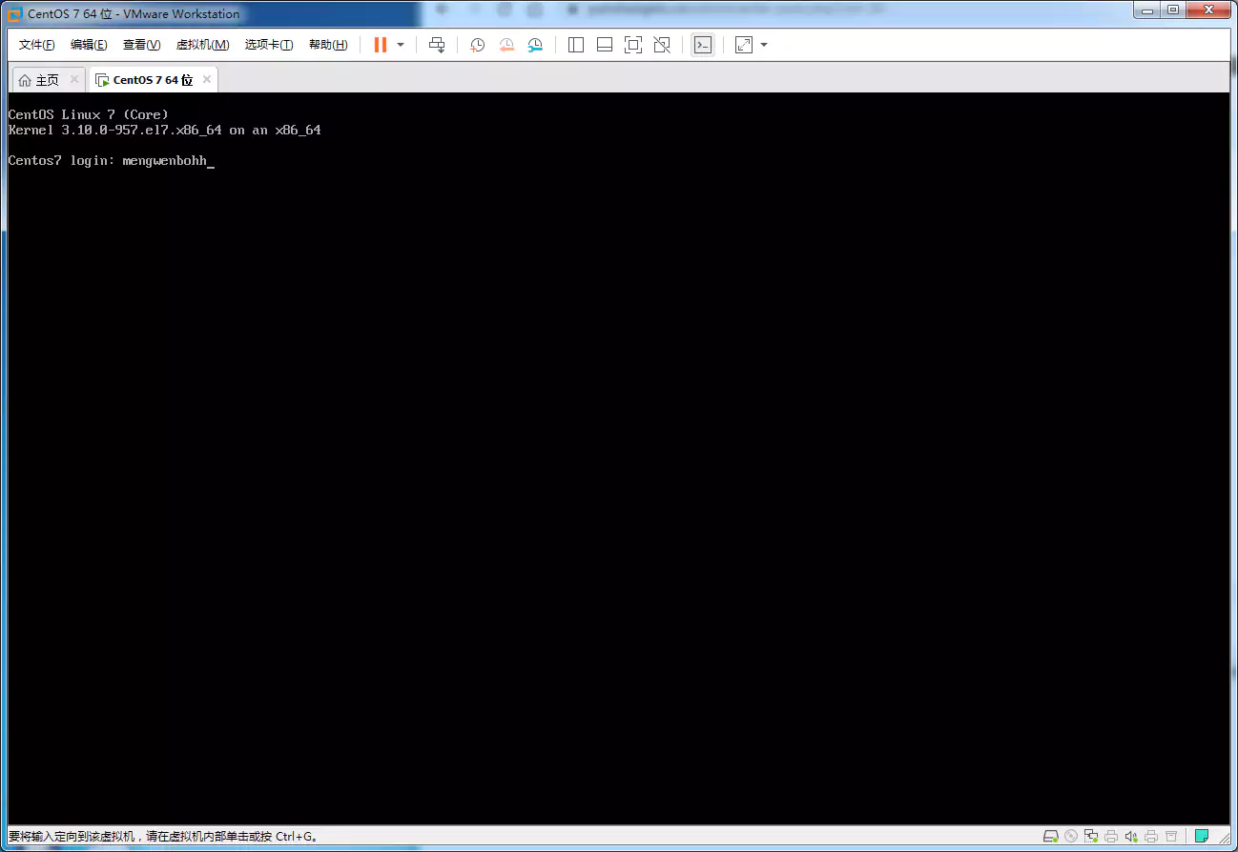Click the network adapter status icon

(x=1090, y=836)
